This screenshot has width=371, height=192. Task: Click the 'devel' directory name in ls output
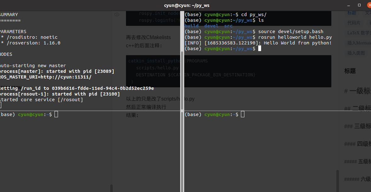coord(211,26)
